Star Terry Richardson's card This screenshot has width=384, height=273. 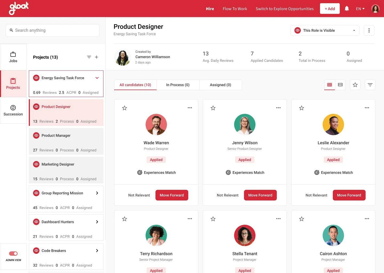[125, 219]
